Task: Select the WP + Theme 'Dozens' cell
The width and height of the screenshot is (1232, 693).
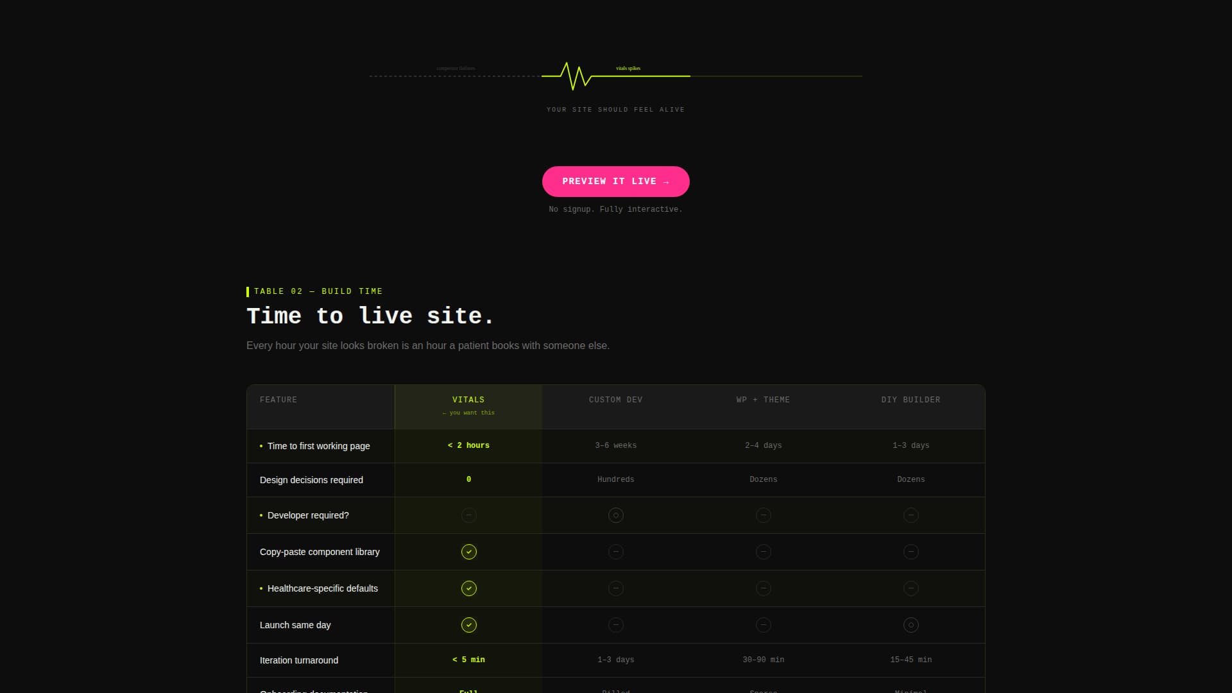Action: click(x=763, y=479)
